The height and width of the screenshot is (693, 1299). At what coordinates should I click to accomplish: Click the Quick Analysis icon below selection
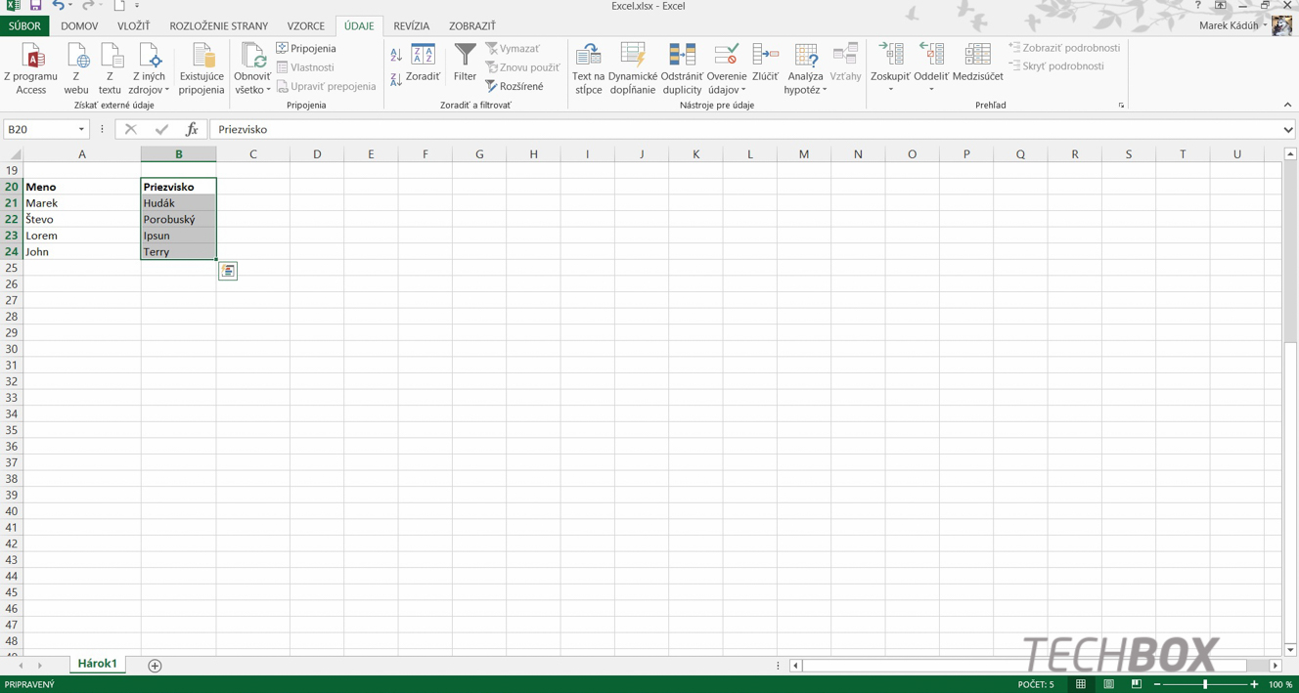tap(228, 271)
